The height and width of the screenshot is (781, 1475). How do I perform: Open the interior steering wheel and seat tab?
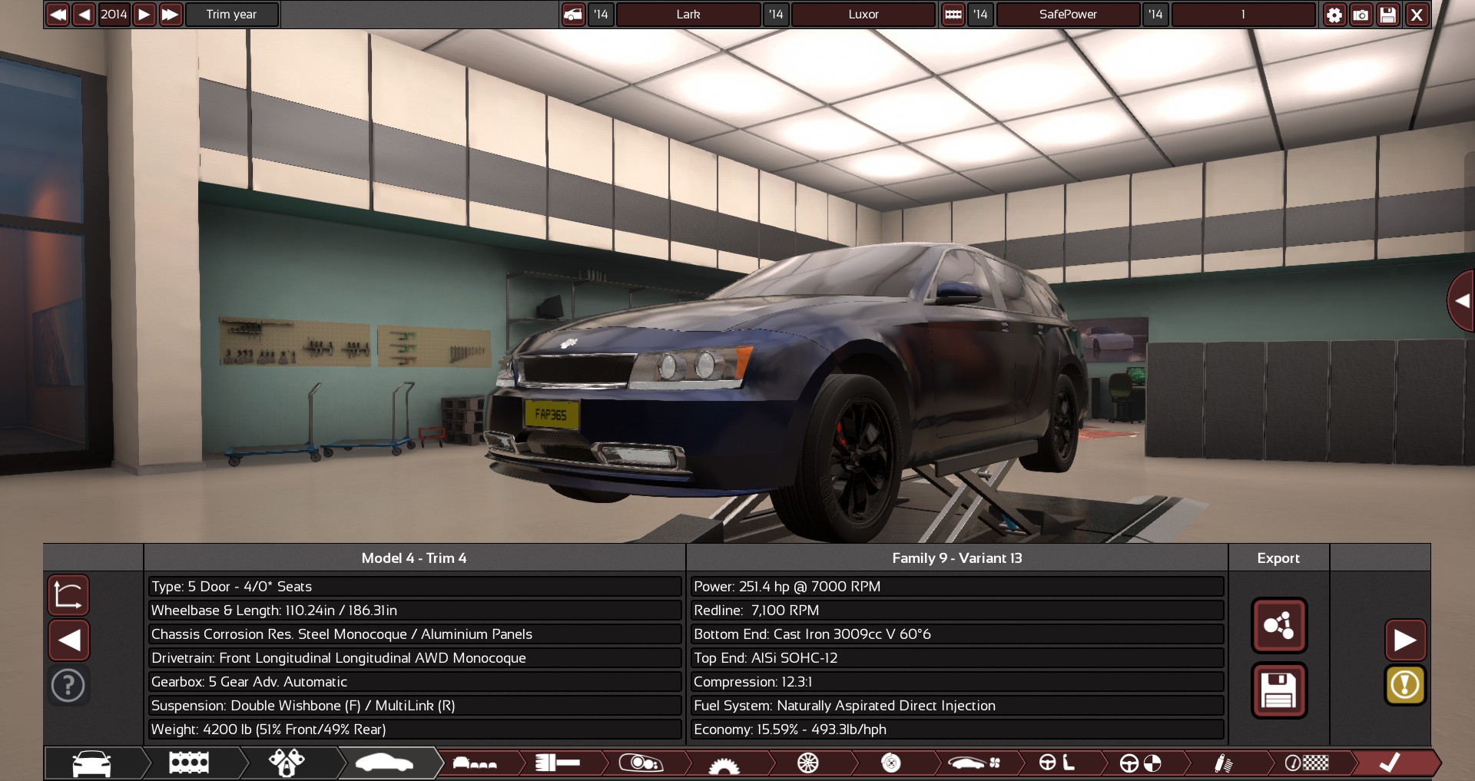1057,763
